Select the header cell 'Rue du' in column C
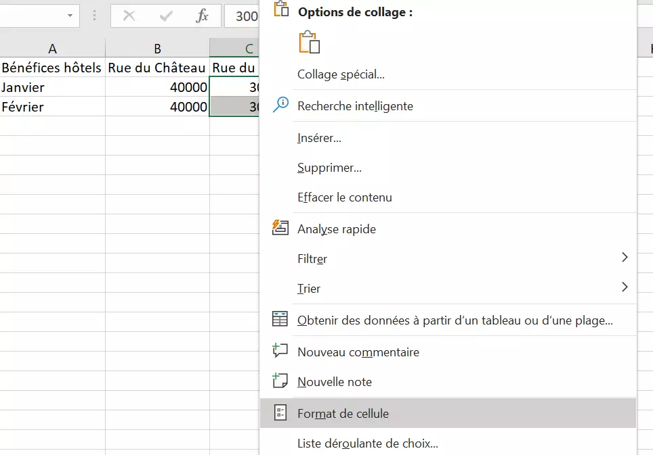The height and width of the screenshot is (455, 653). click(x=234, y=68)
